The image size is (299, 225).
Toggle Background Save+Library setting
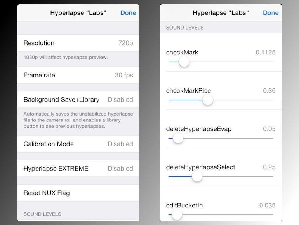click(78, 100)
